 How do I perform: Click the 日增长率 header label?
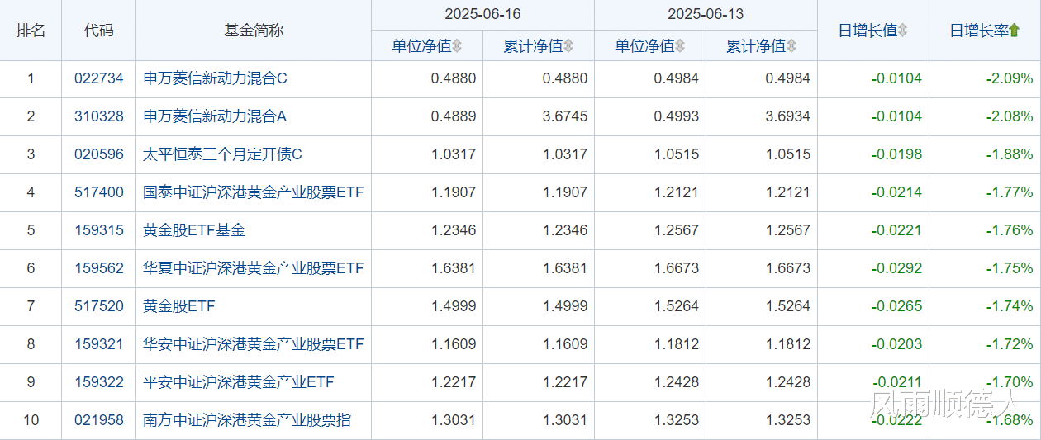tap(979, 31)
